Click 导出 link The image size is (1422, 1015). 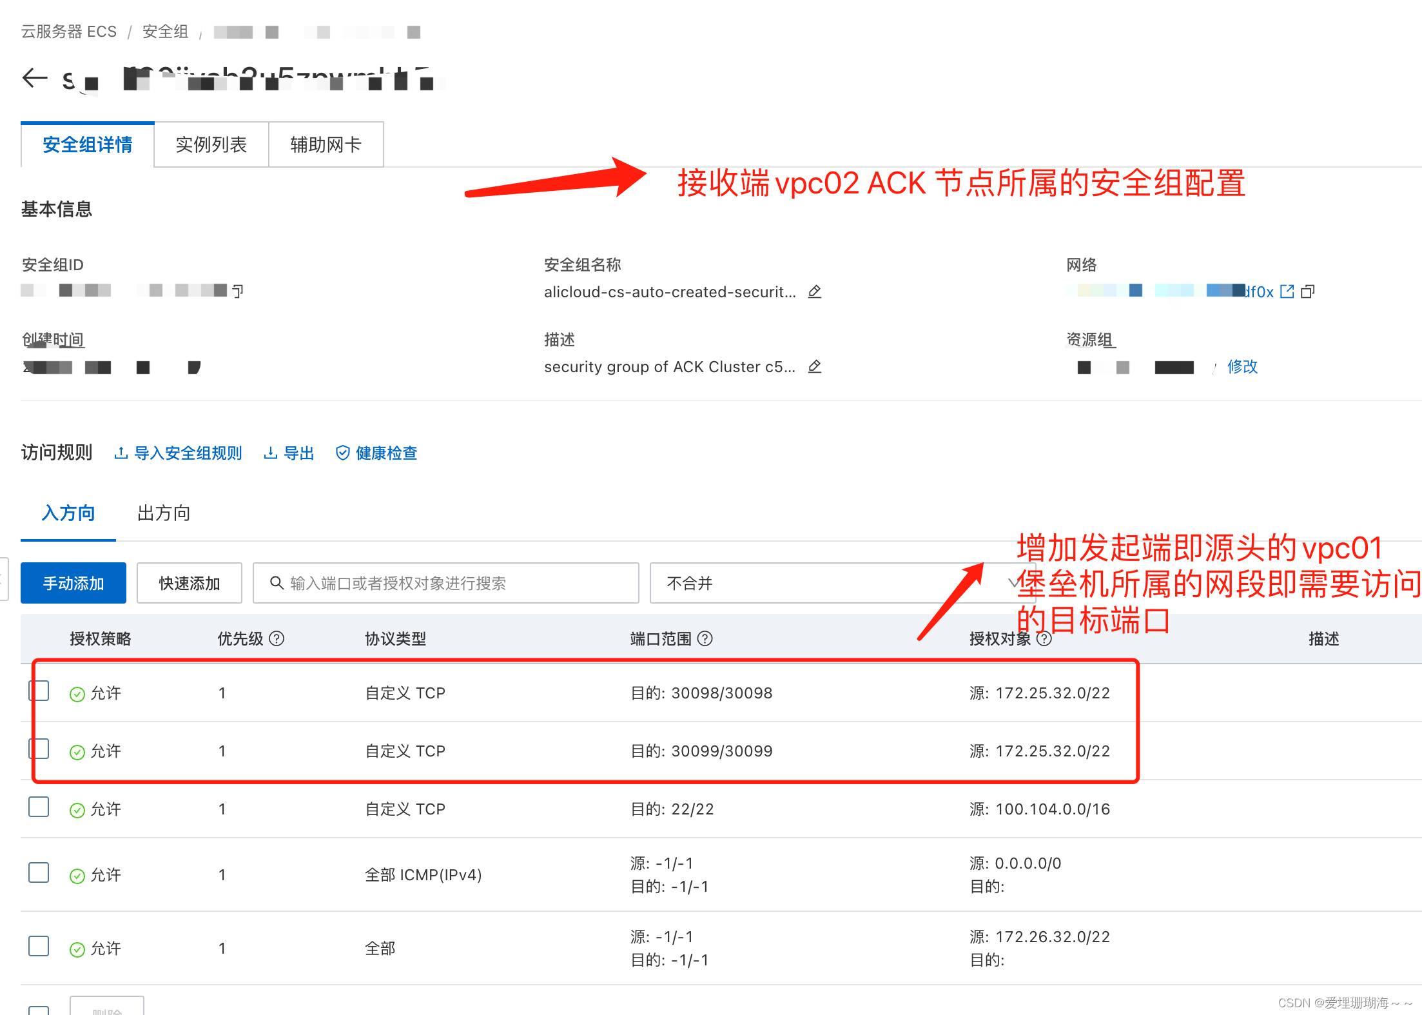point(299,453)
